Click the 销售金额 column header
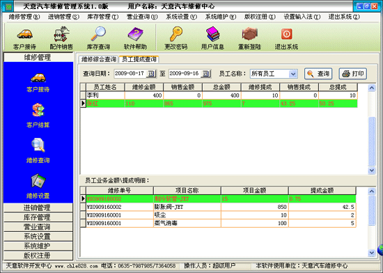 pyautogui.click(x=182, y=87)
